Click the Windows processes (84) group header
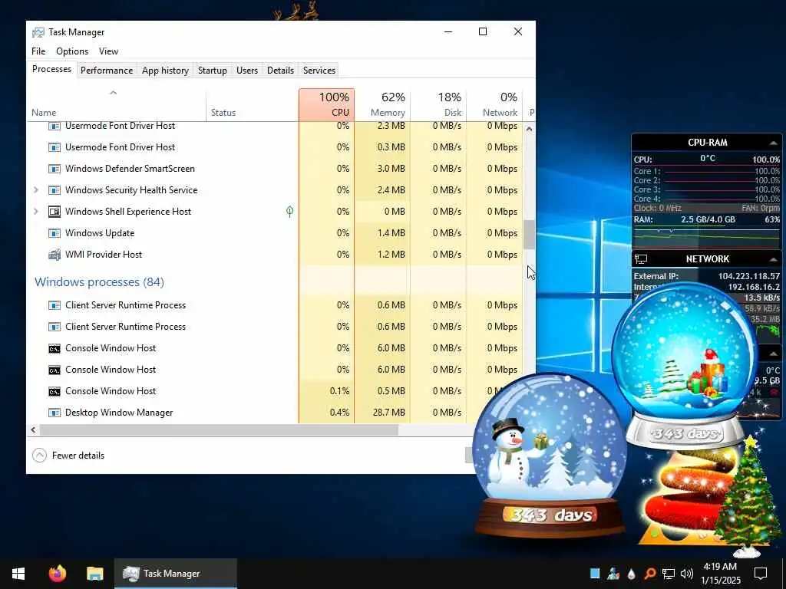786x589 pixels. point(99,282)
